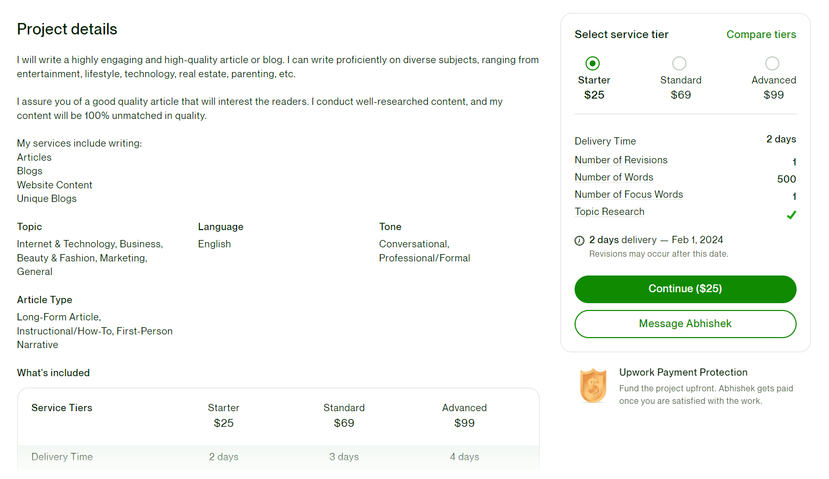The height and width of the screenshot is (479, 829).
Task: Click the Website Content list item
Action: tap(54, 185)
